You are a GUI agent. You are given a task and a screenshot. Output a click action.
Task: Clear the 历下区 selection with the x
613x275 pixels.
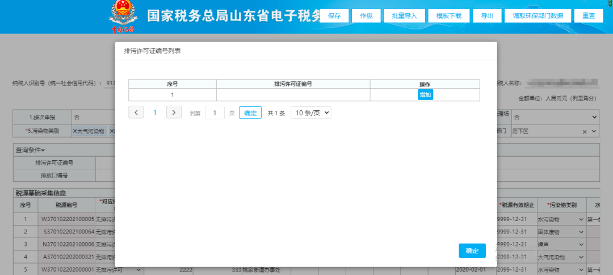[585, 132]
